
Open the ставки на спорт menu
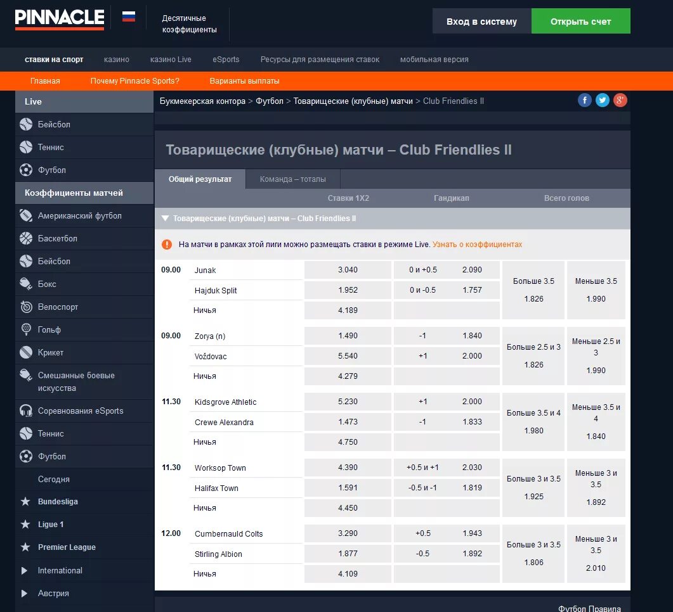point(54,60)
